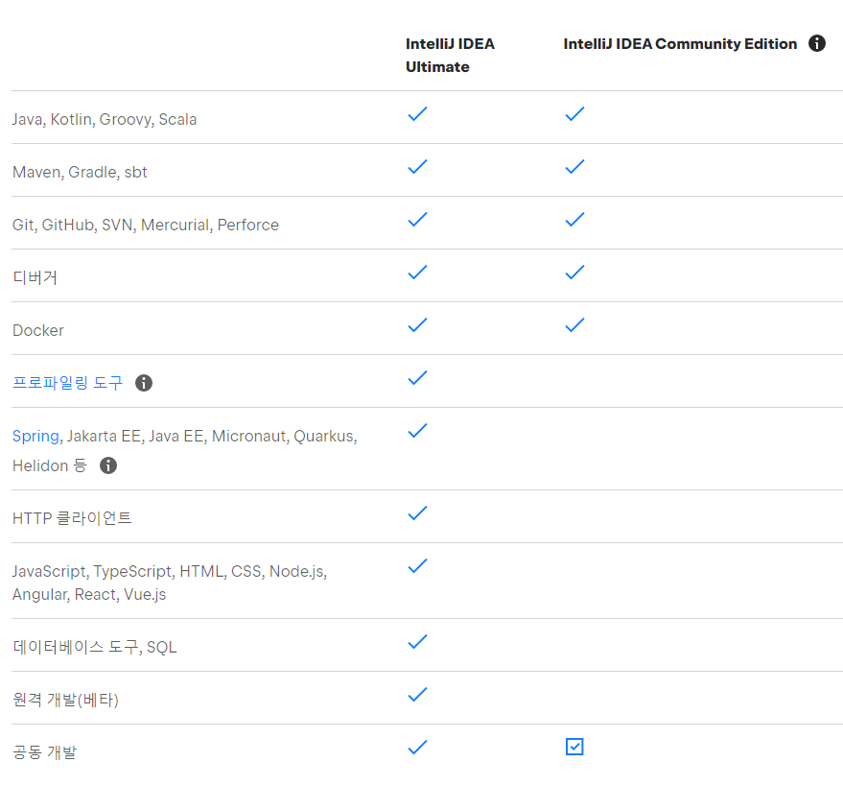Click info icon beside Community Edition header
843x786 pixels.
(x=817, y=43)
